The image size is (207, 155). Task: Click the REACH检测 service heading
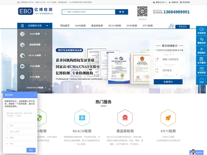click(x=82, y=131)
